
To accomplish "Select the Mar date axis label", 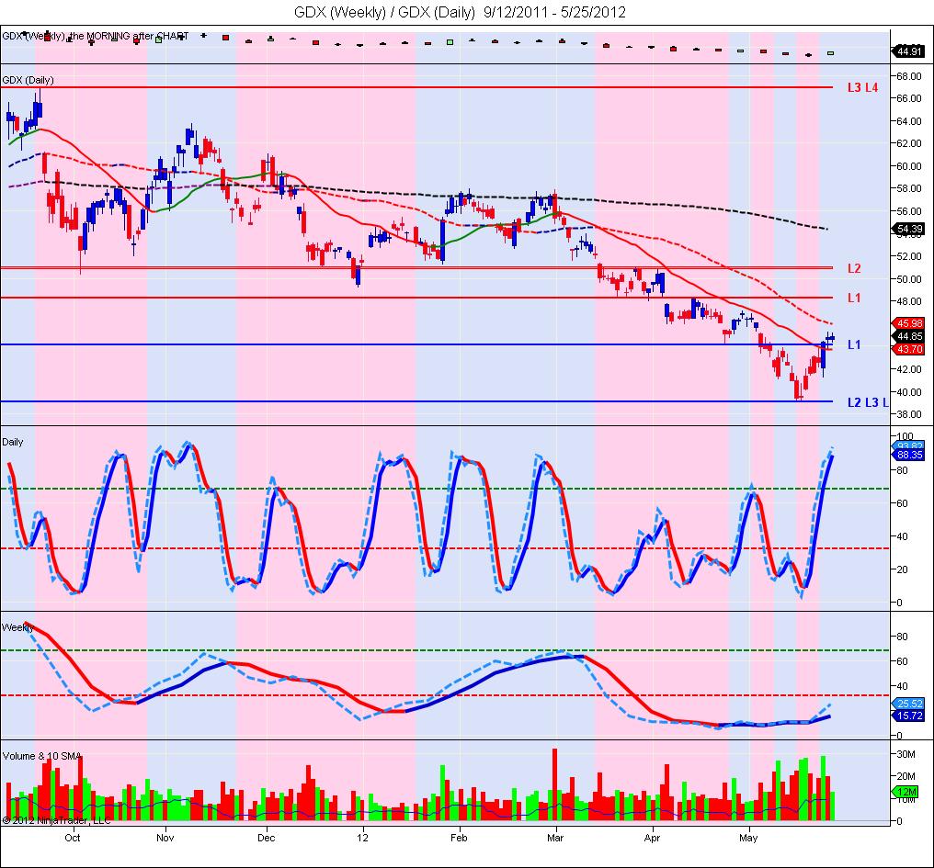I will 555,839.
